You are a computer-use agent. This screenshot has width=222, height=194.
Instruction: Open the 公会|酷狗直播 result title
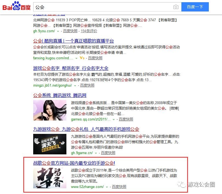[73, 41]
